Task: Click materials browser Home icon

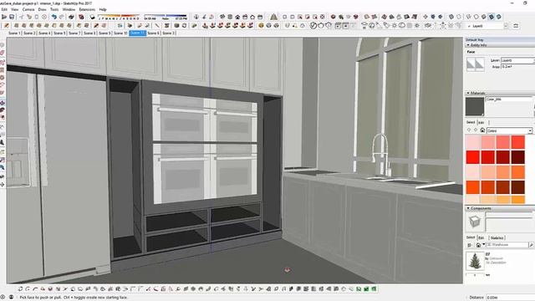Action: click(x=482, y=130)
